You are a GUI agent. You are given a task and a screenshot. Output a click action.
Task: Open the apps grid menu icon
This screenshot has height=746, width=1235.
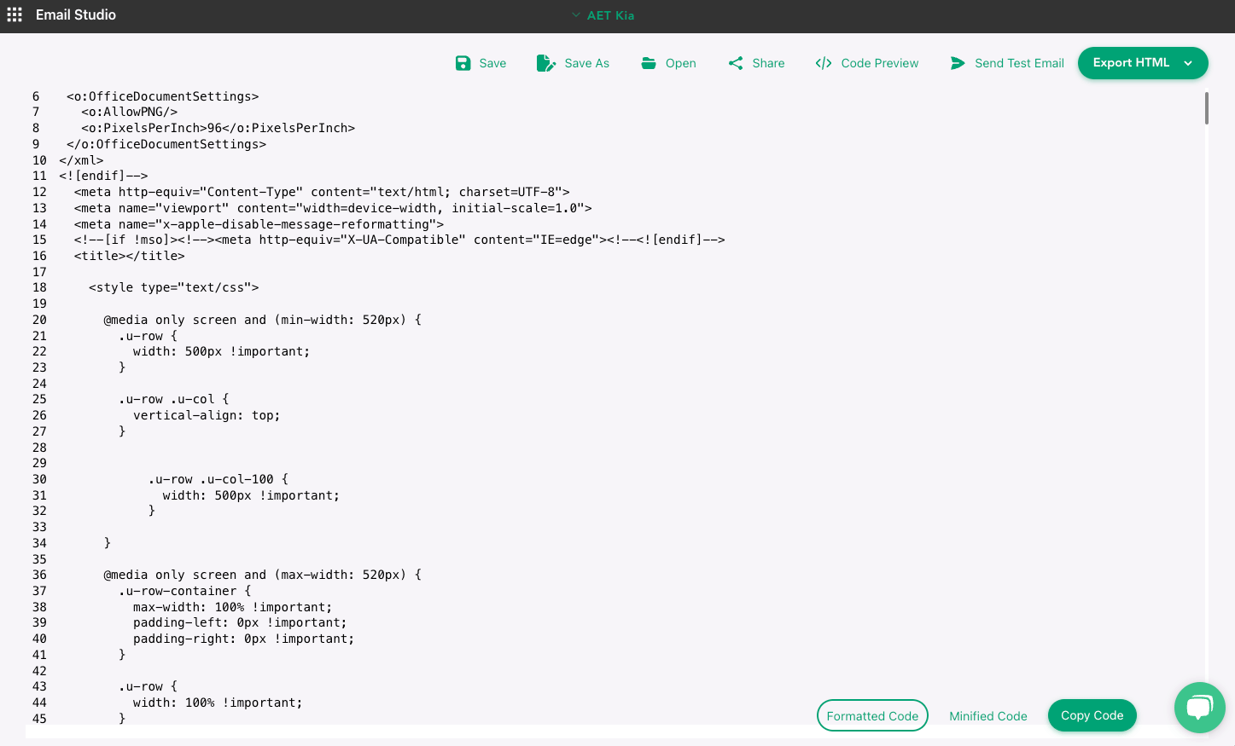pos(15,14)
